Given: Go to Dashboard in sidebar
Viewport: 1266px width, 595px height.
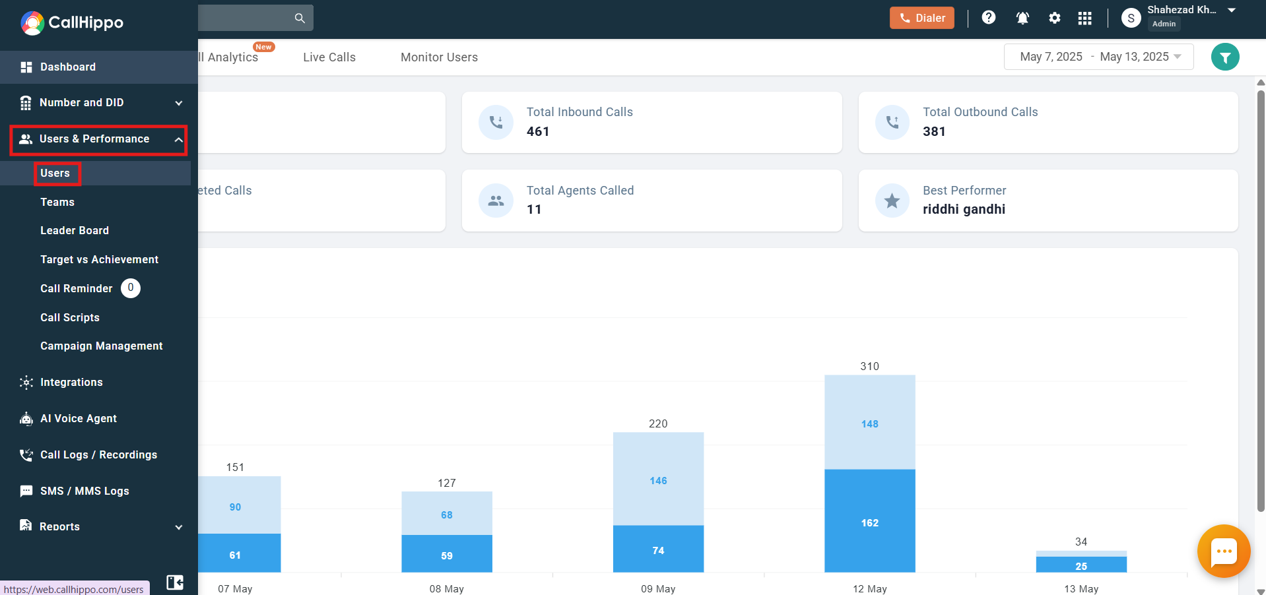Looking at the screenshot, I should click(x=99, y=67).
